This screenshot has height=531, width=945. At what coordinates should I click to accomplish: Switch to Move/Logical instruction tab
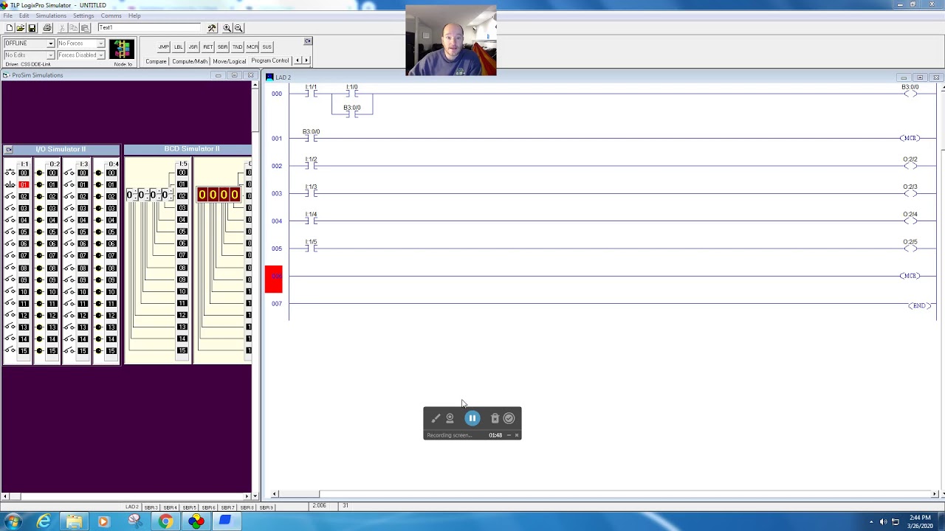pyautogui.click(x=230, y=61)
